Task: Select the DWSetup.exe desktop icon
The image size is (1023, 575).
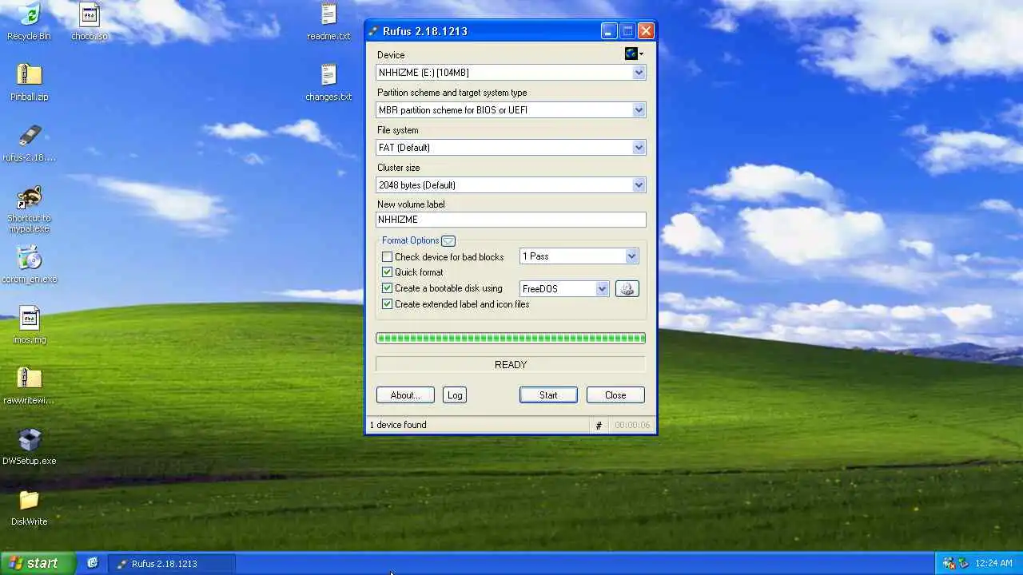Action: [x=29, y=446]
